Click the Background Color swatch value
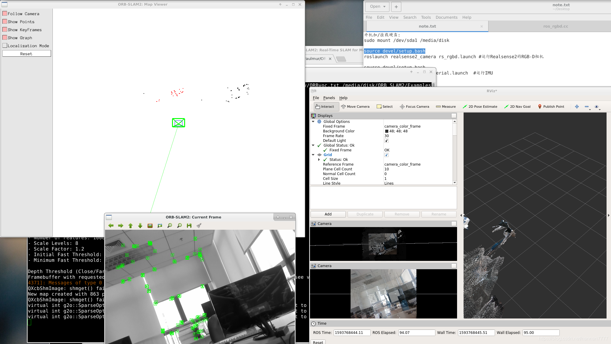This screenshot has width=611, height=344. [x=387, y=131]
